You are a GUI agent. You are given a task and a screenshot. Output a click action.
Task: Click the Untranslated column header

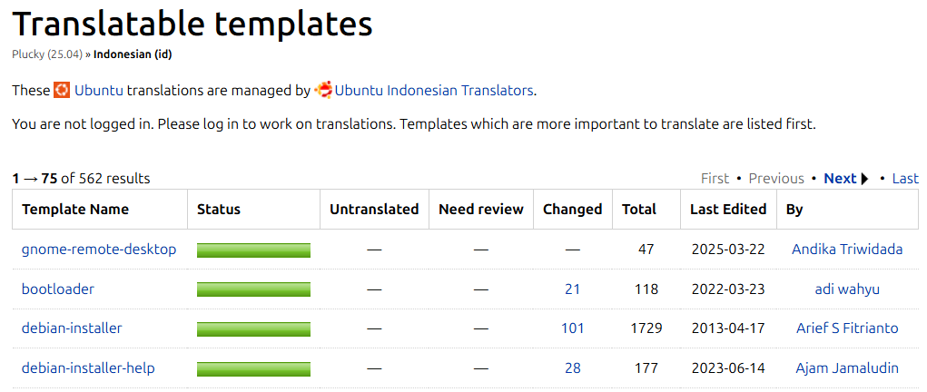tap(374, 210)
